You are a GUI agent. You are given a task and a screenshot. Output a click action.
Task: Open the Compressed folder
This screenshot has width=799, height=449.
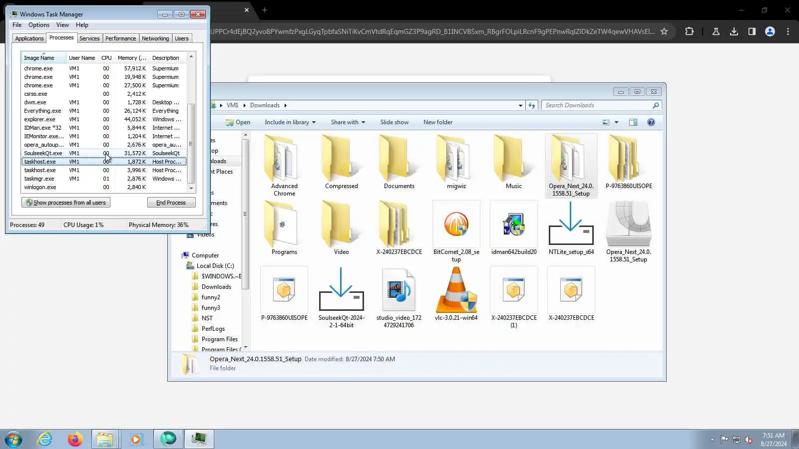[342, 162]
